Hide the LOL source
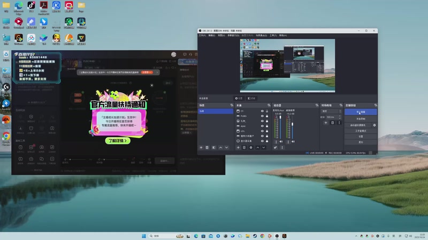 pos(262,131)
